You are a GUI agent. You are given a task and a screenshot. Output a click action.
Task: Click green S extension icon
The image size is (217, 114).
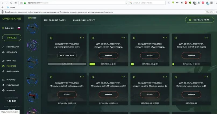tap(190, 3)
